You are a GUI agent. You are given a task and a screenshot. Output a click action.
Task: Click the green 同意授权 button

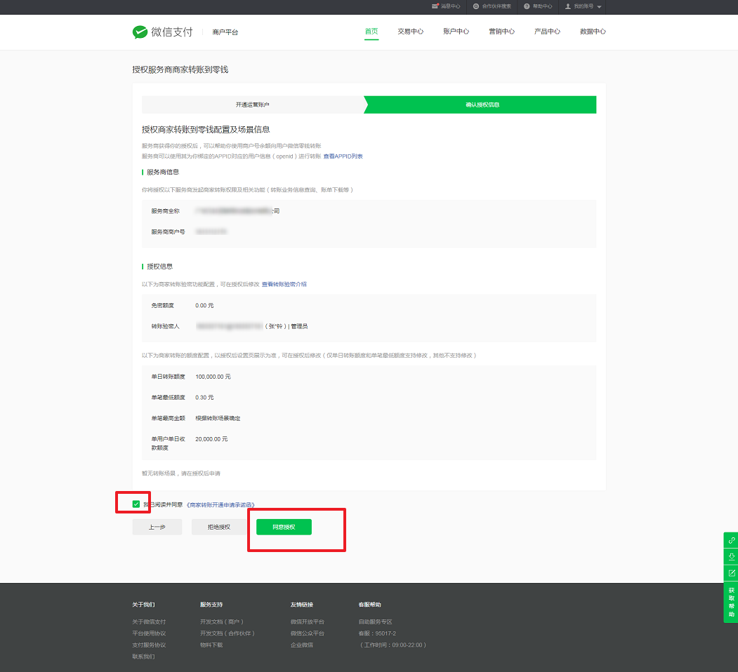pos(284,527)
